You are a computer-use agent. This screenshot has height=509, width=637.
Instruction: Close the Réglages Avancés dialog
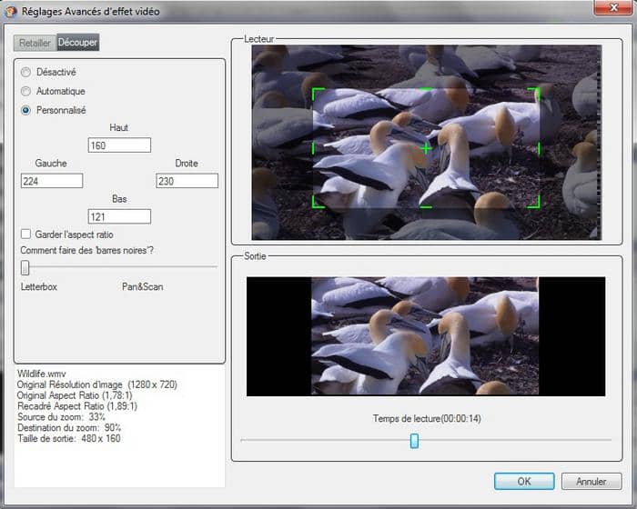pyautogui.click(x=614, y=7)
